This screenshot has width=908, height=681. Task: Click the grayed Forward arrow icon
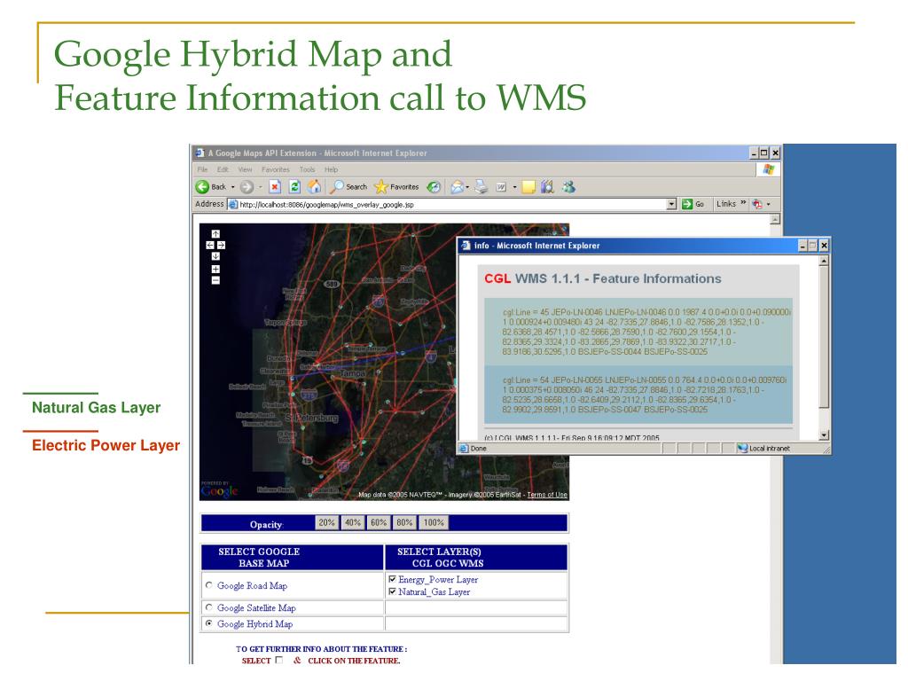(x=247, y=186)
